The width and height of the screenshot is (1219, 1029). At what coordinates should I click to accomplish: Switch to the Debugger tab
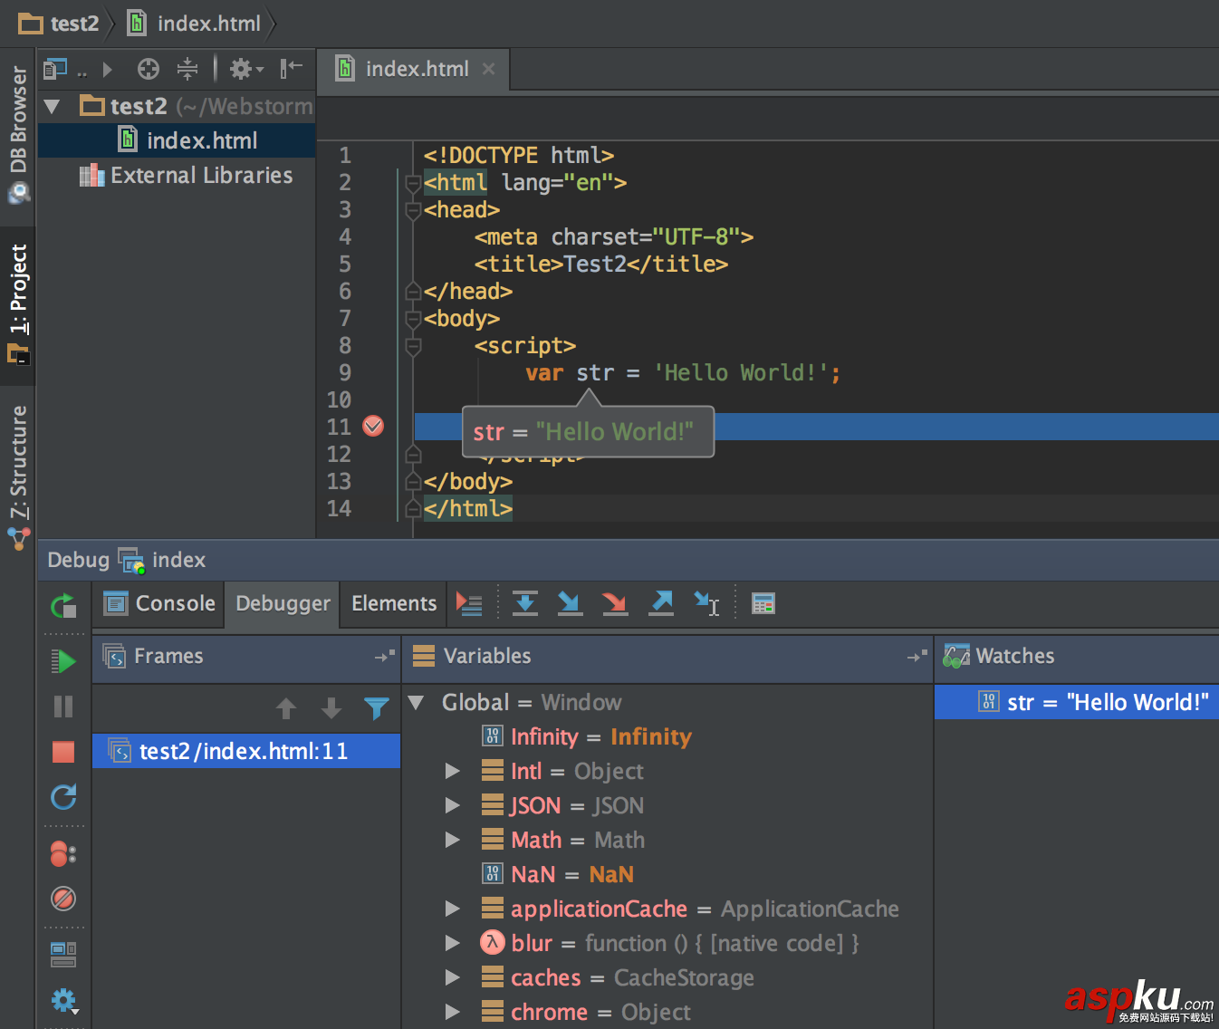(283, 604)
